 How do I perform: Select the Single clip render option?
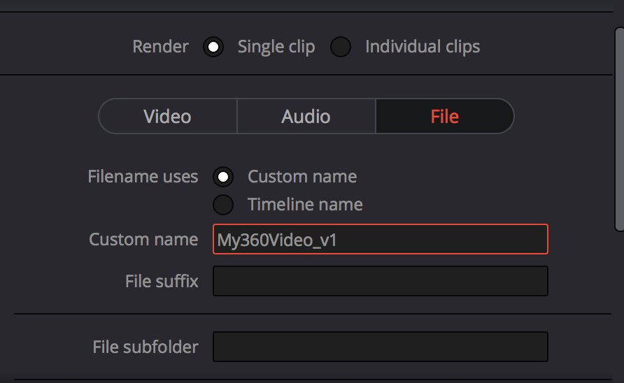coord(213,47)
